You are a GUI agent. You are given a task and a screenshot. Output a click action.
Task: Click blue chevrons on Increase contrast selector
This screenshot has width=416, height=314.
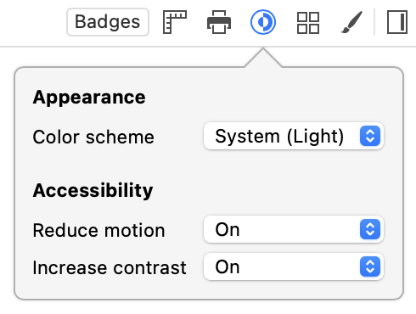[x=370, y=266]
